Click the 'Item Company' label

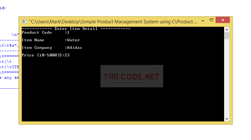(x=37, y=48)
